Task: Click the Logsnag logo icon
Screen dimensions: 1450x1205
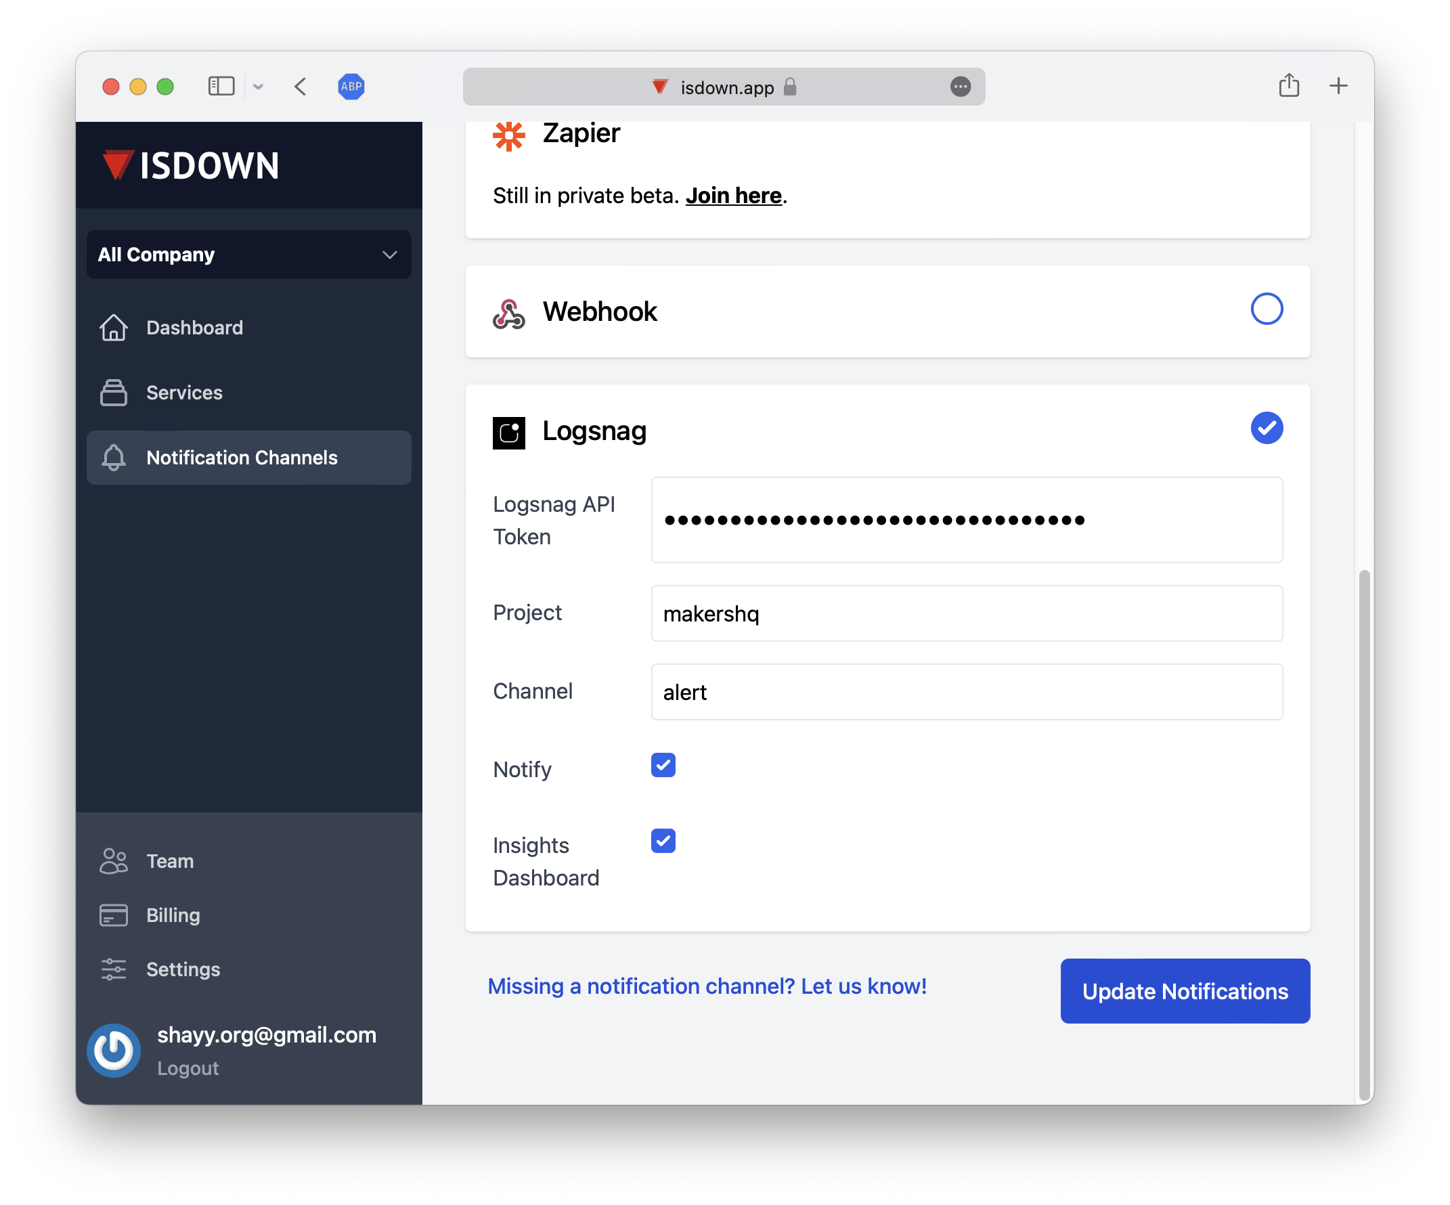Action: coord(509,433)
